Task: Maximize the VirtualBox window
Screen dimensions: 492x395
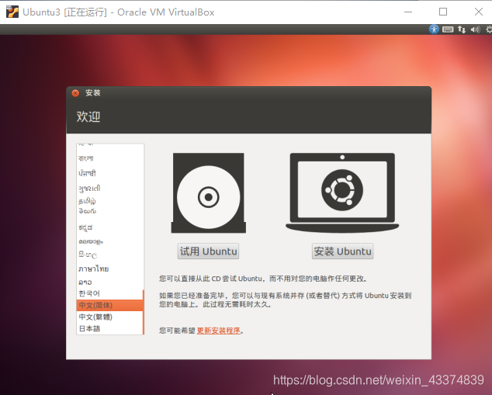Action: pyautogui.click(x=443, y=12)
